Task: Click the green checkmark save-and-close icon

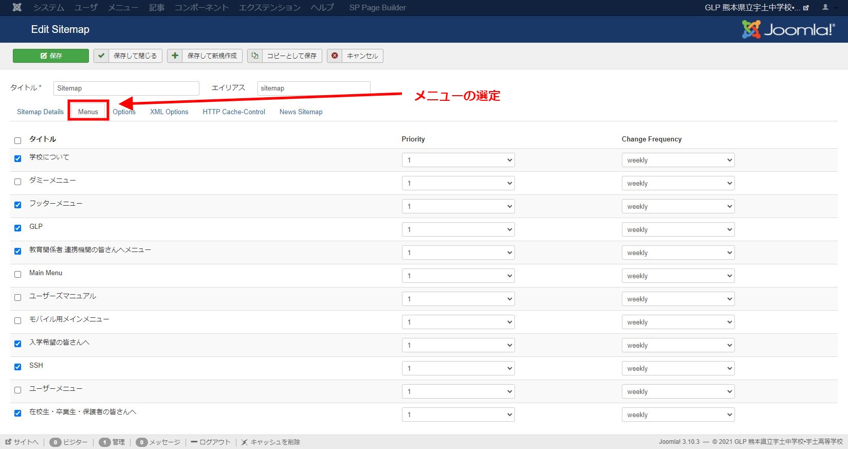Action: (101, 56)
